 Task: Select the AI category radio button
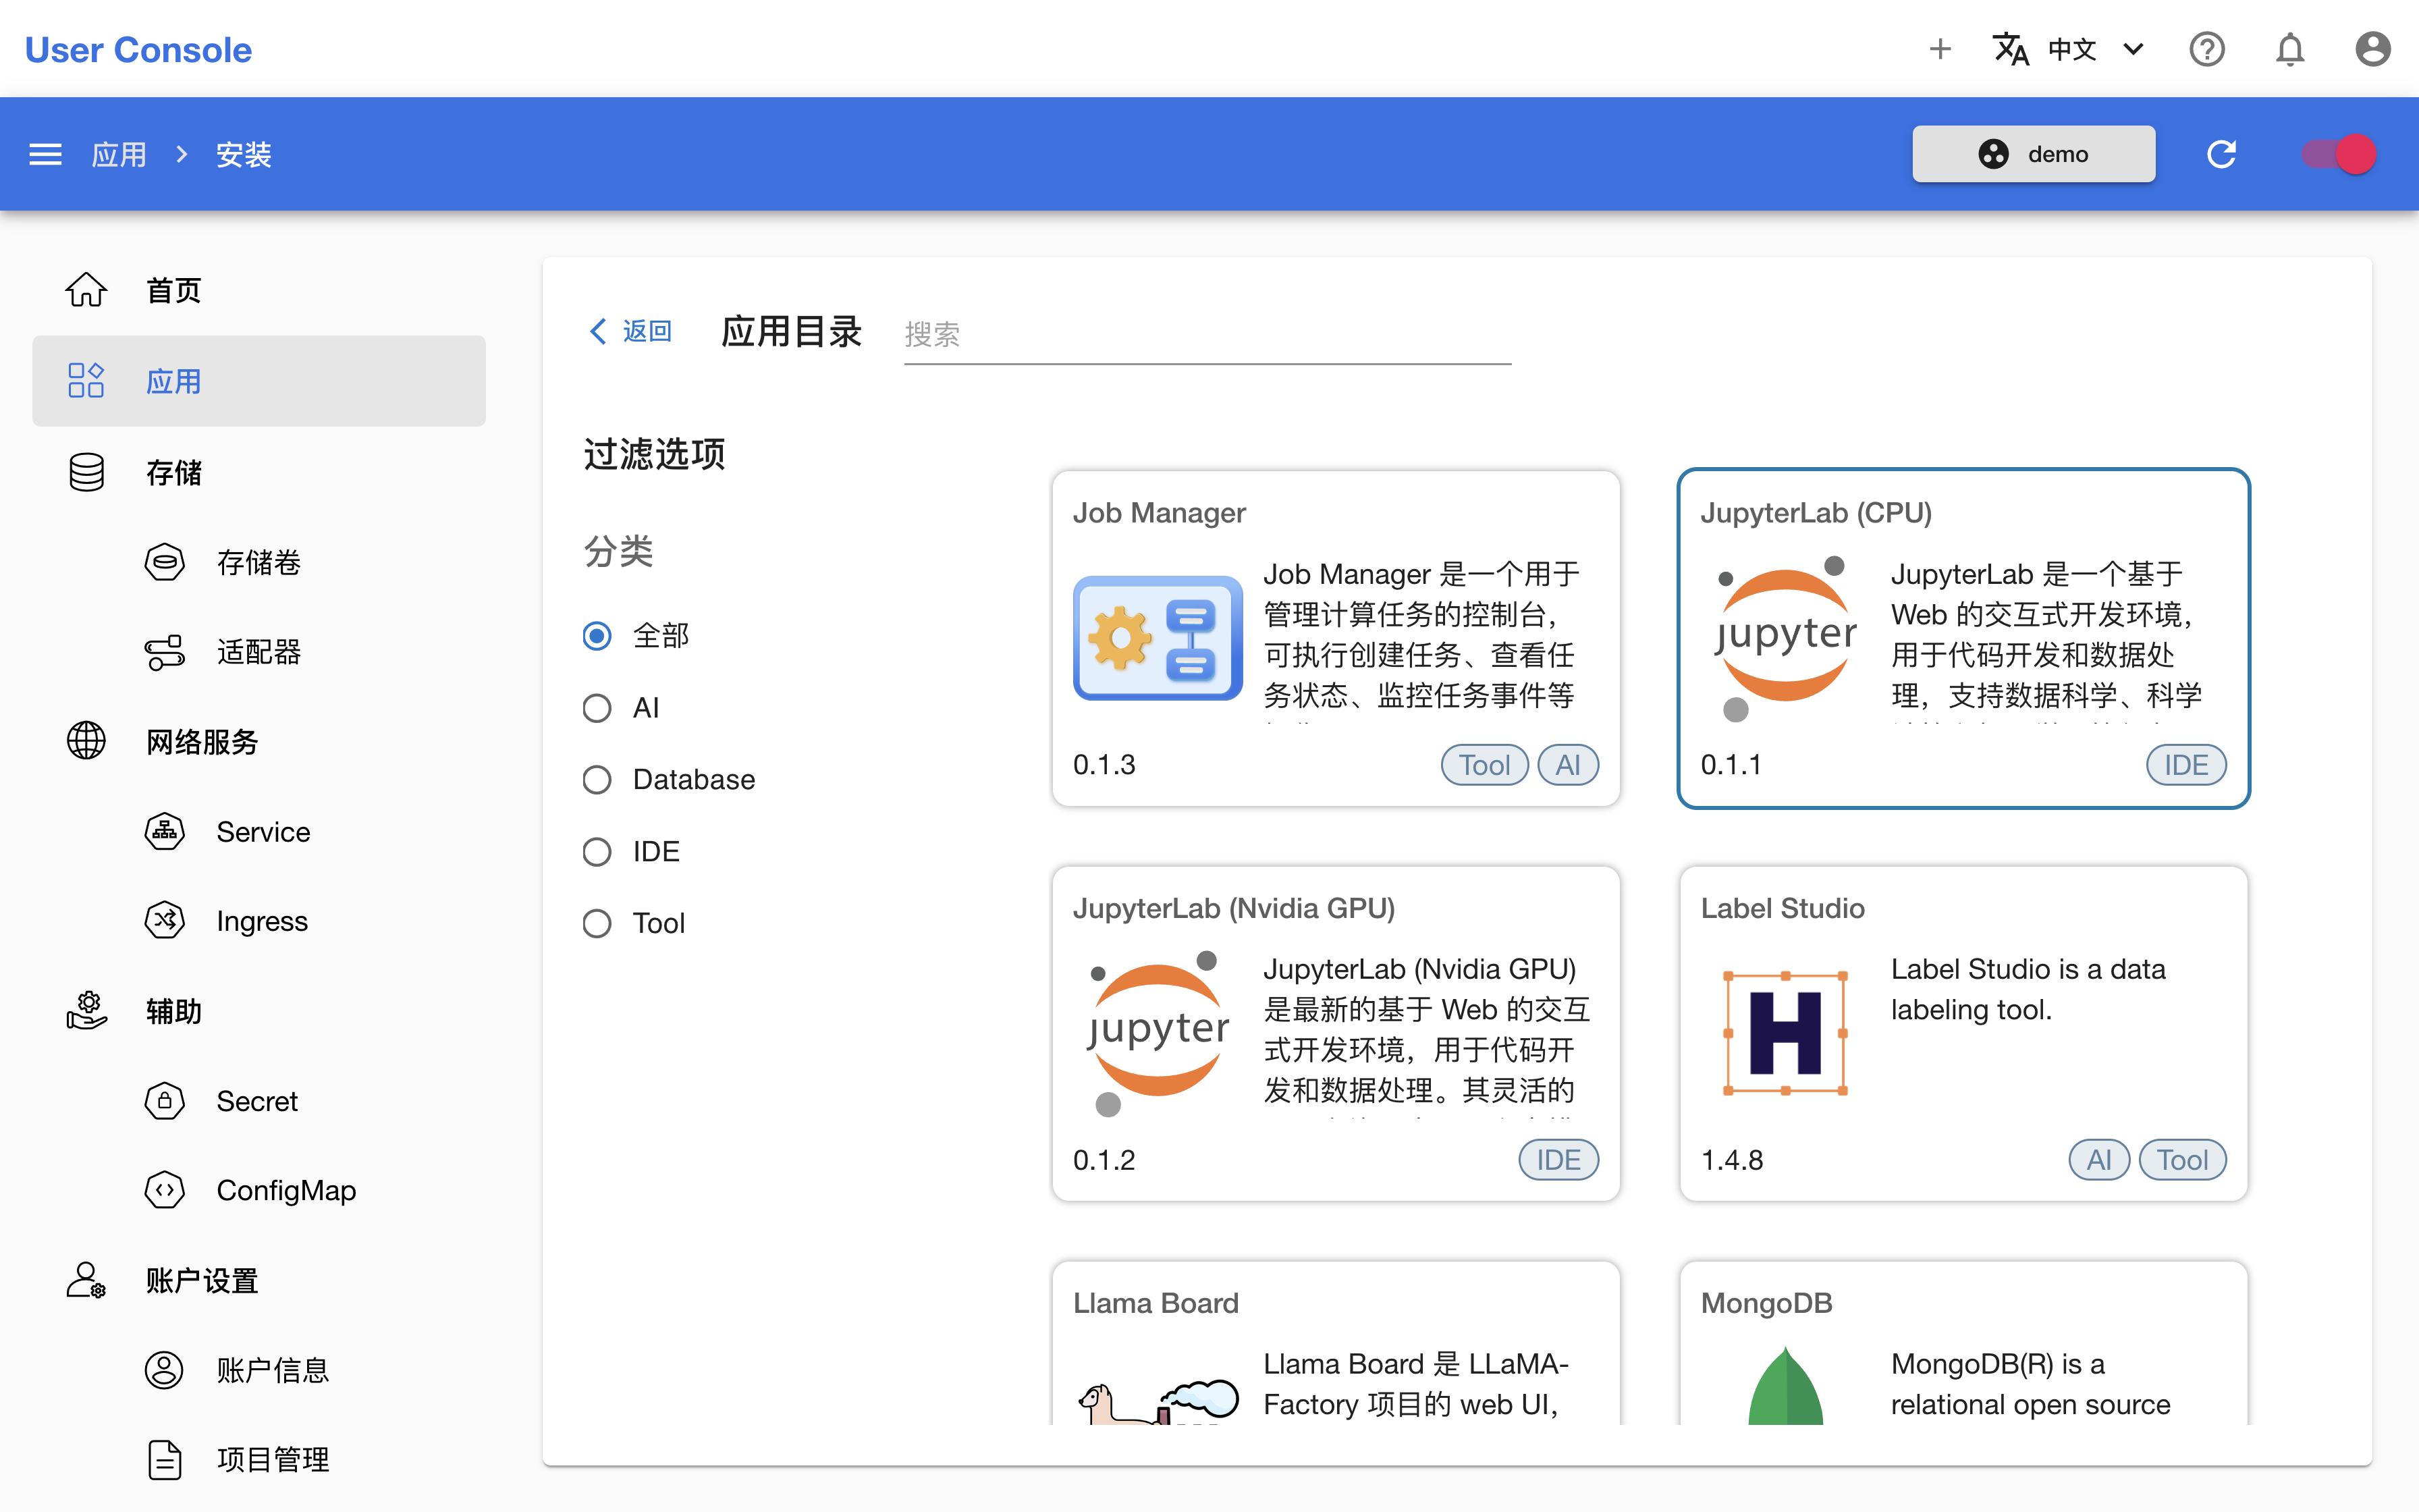(x=597, y=708)
